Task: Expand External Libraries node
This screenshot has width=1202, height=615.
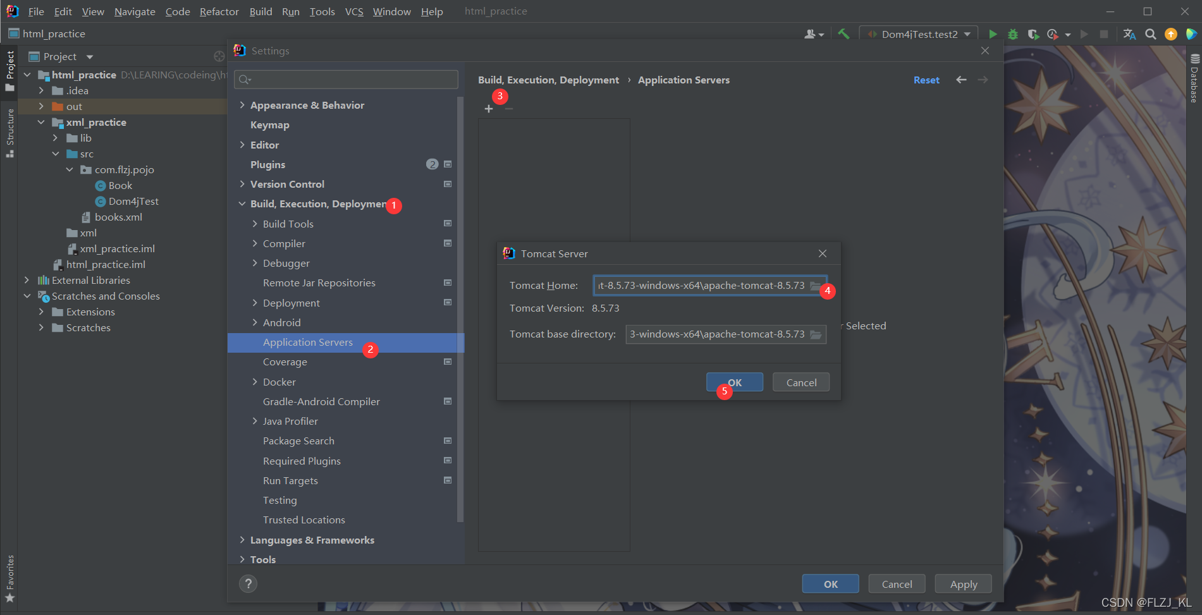Action: click(x=27, y=280)
